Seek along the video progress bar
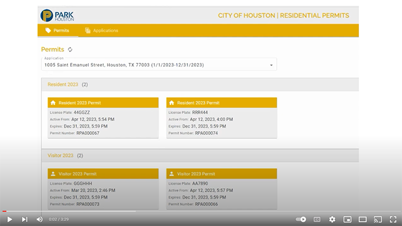Screen dimensions: 402x226 [x=201, y=211]
